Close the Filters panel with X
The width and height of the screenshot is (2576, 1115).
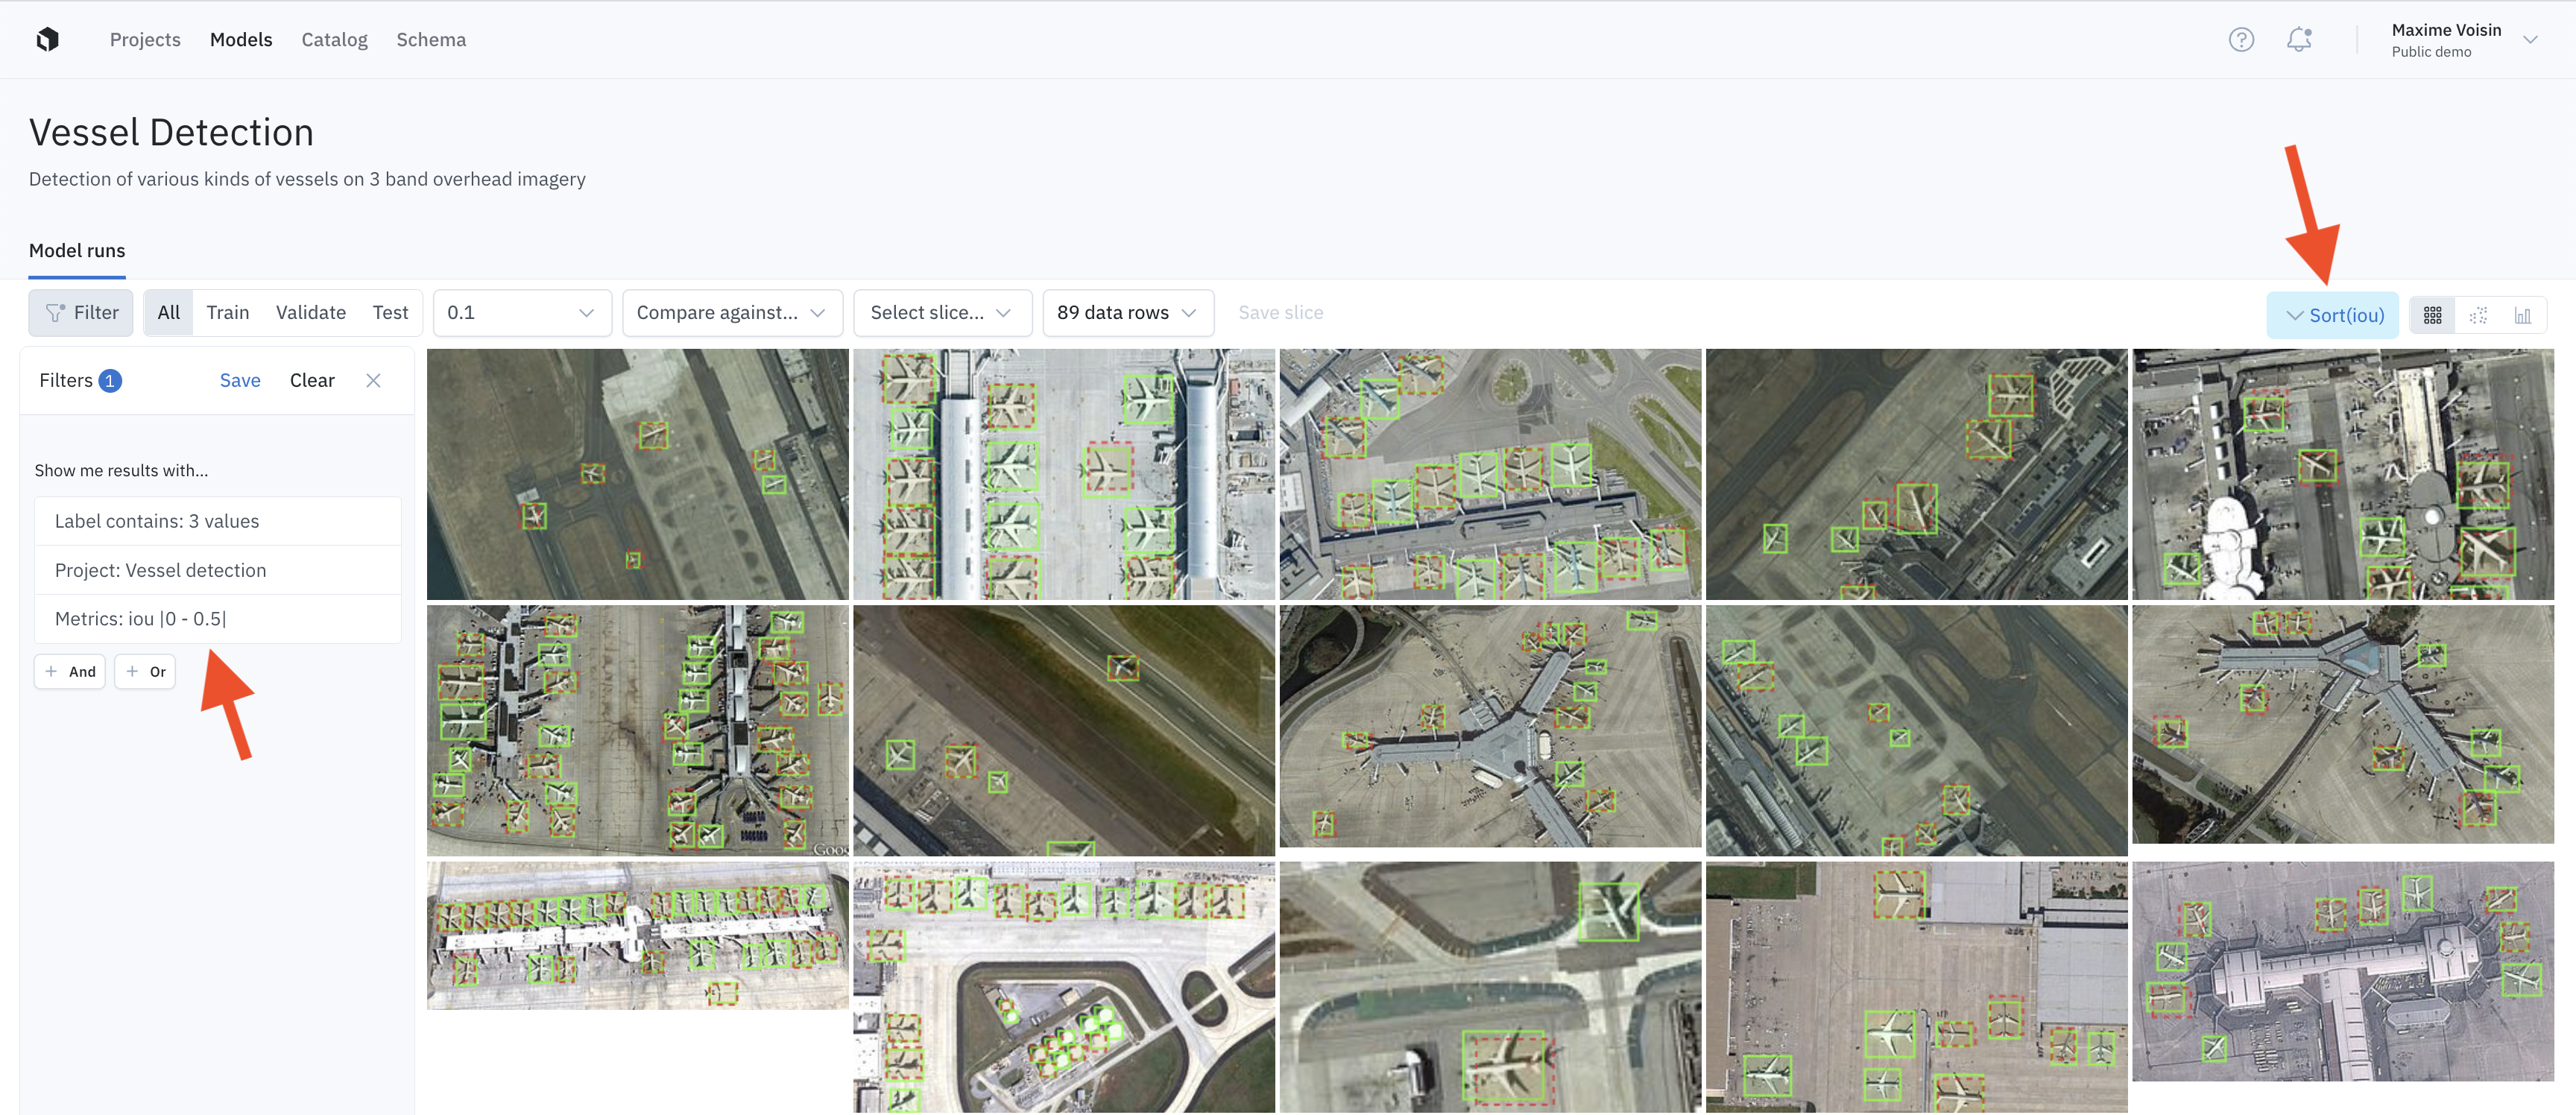pyautogui.click(x=373, y=380)
